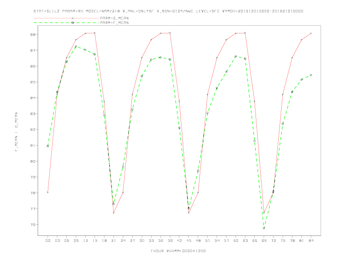The width and height of the screenshot is (339, 262).
Task: Select the red solid line sample in legend
Action: coord(66,18)
